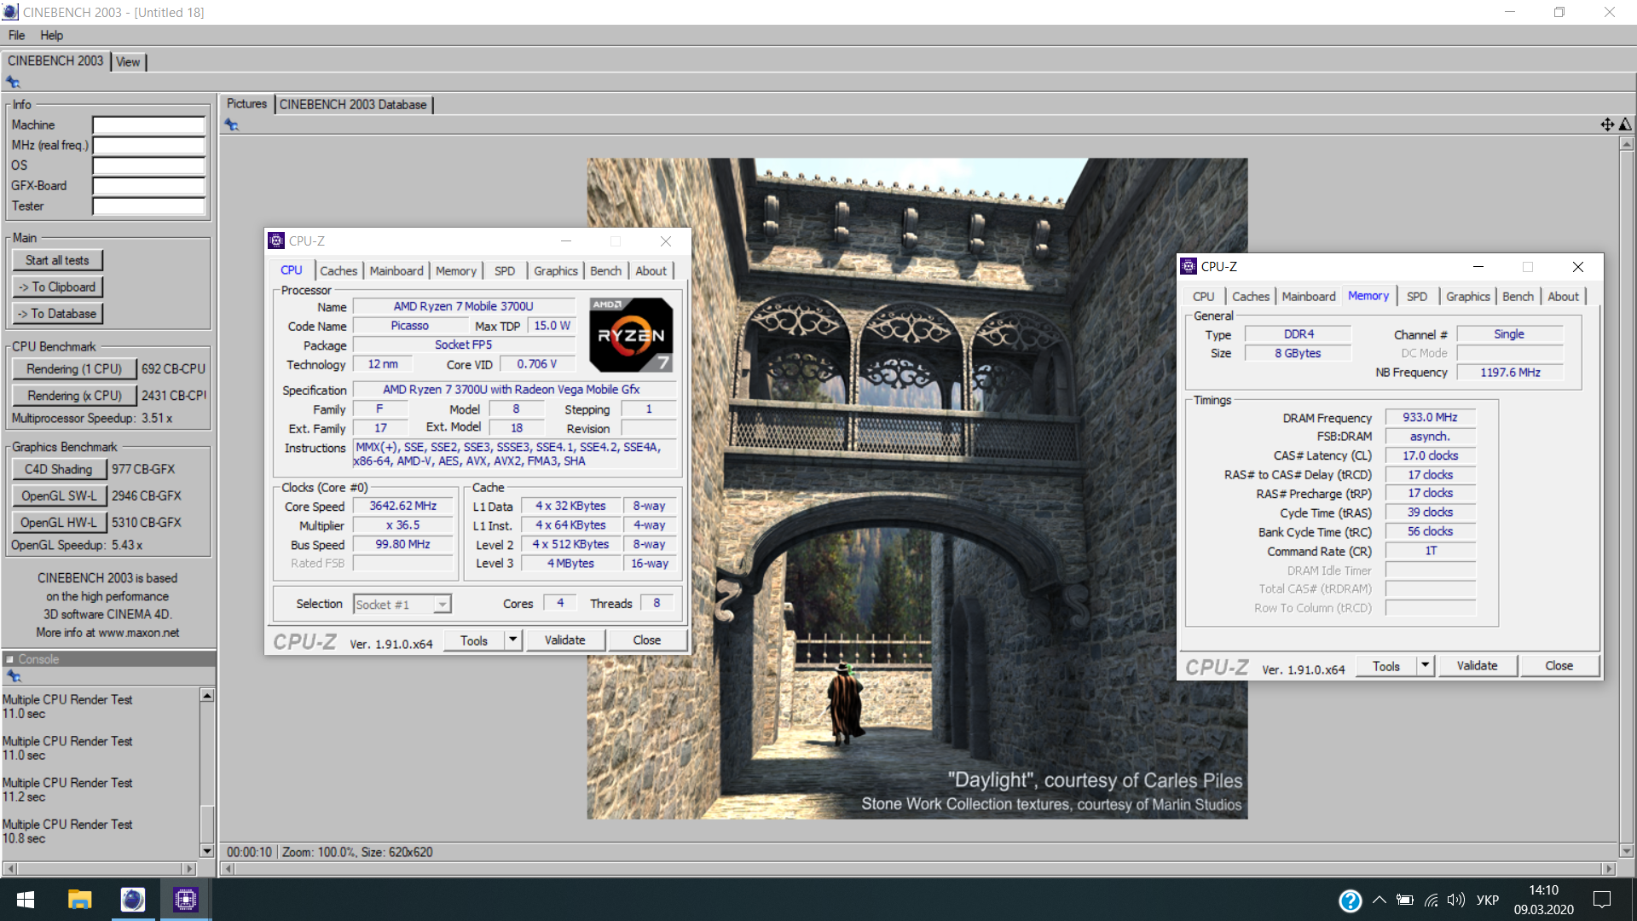Open CPU tab in right CPU-Z window
Viewport: 1637px width, 921px height.
pos(1204,296)
